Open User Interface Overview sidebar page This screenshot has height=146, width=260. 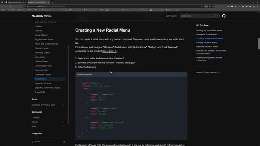point(45,22)
